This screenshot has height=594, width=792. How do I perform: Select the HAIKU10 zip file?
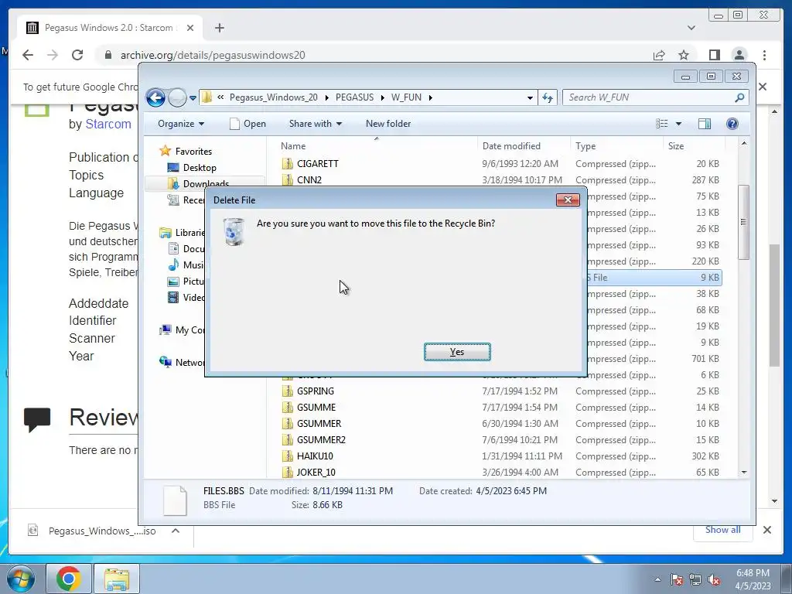point(315,456)
